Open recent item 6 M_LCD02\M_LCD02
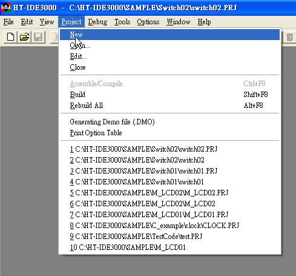 click(169, 204)
